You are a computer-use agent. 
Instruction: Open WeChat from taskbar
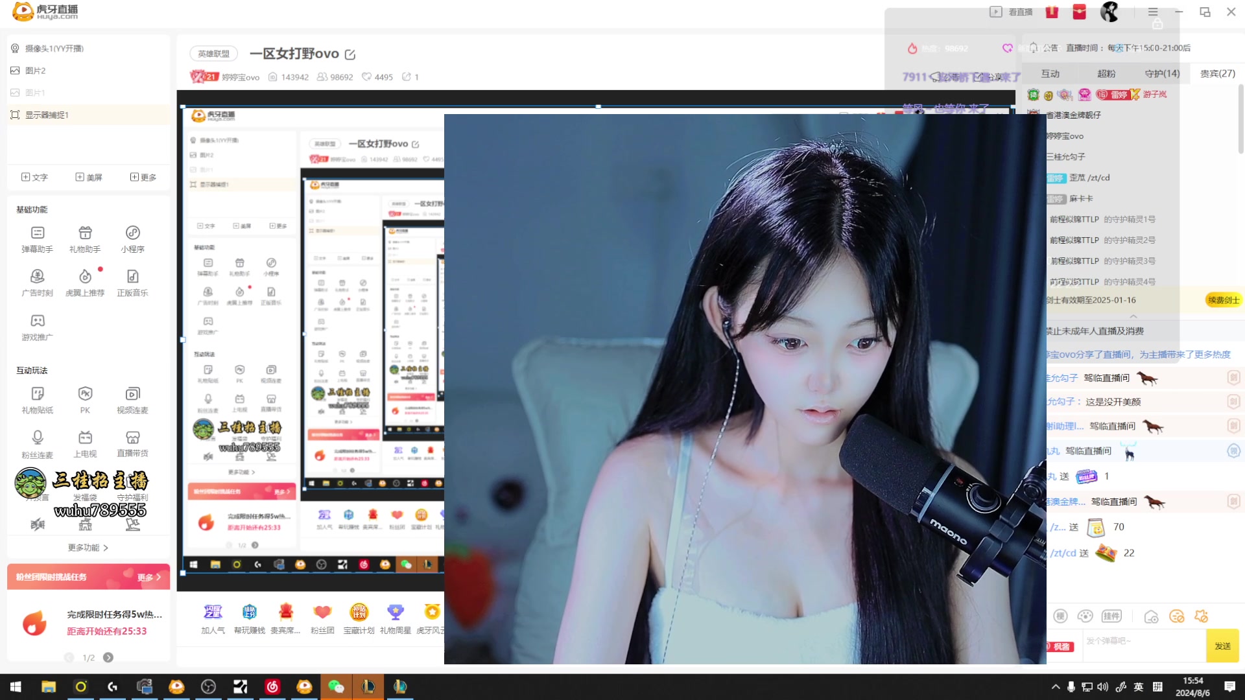(336, 687)
